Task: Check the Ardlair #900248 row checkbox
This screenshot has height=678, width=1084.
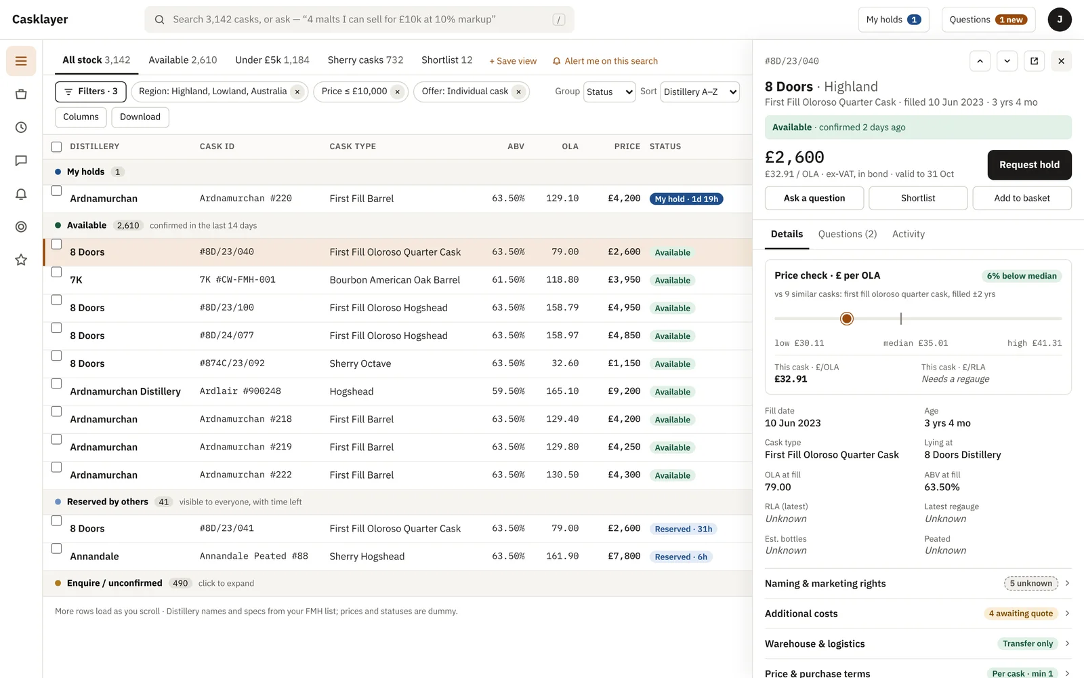Action: [x=56, y=384]
